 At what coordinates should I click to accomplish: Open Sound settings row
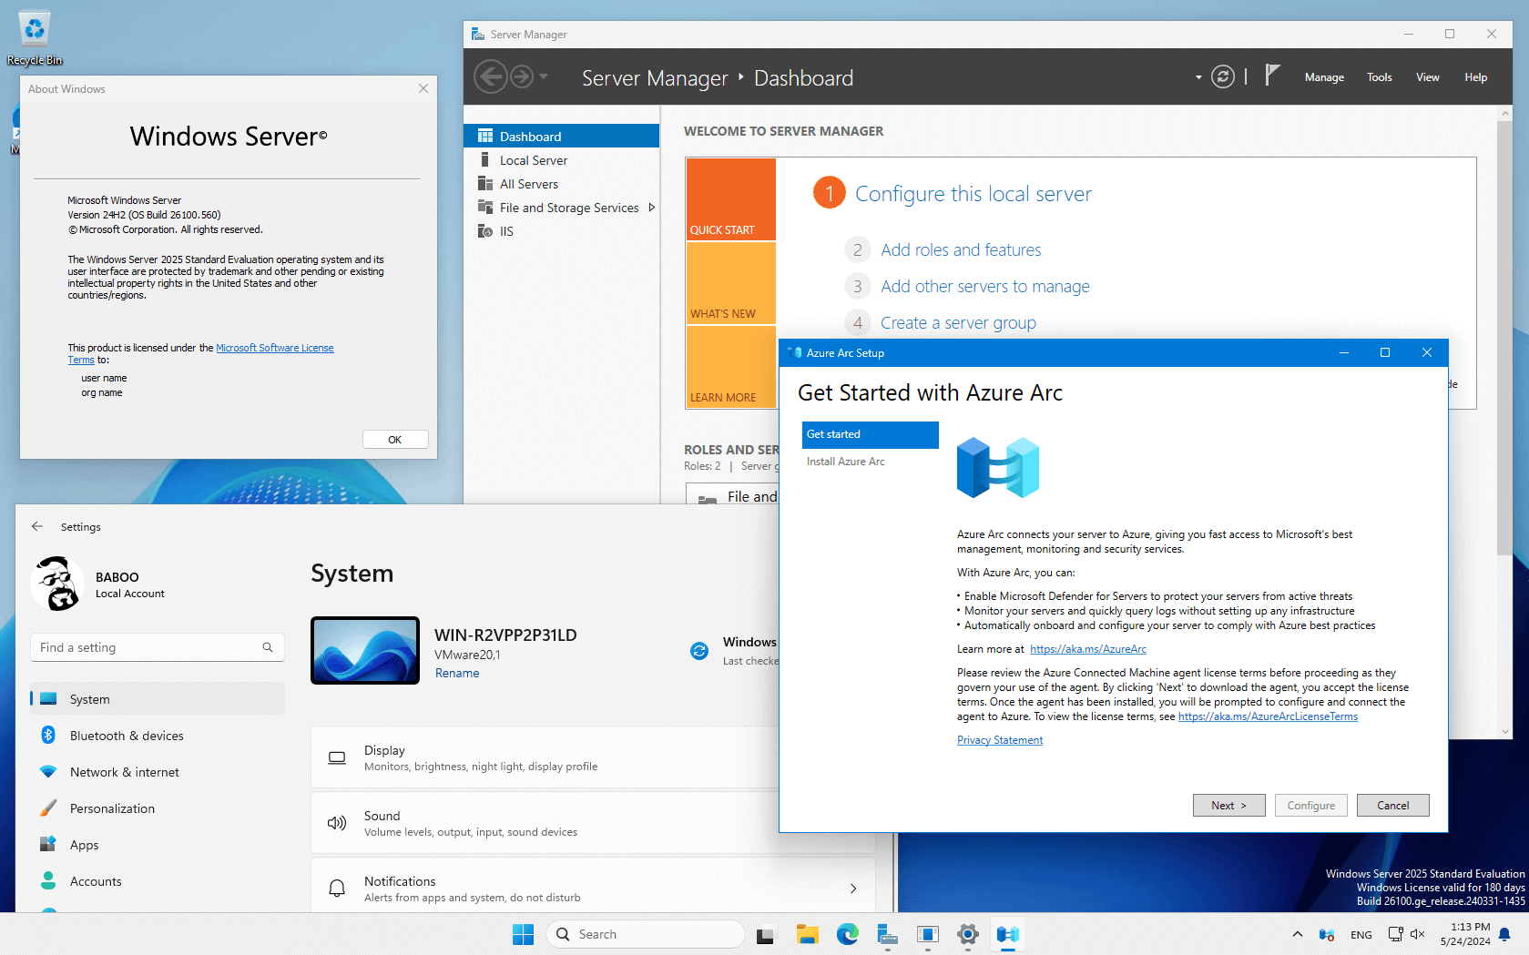tap(545, 823)
